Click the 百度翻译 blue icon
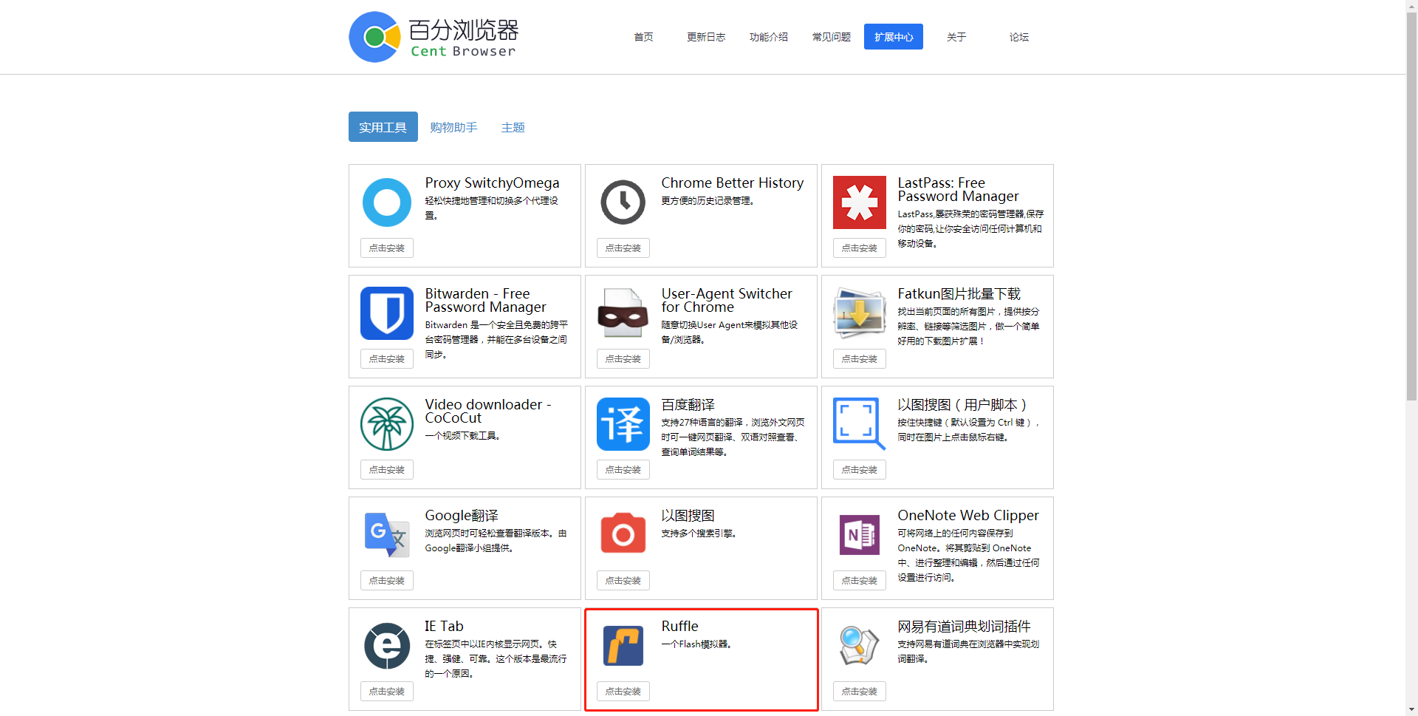Viewport: 1418px width, 716px height. (623, 424)
